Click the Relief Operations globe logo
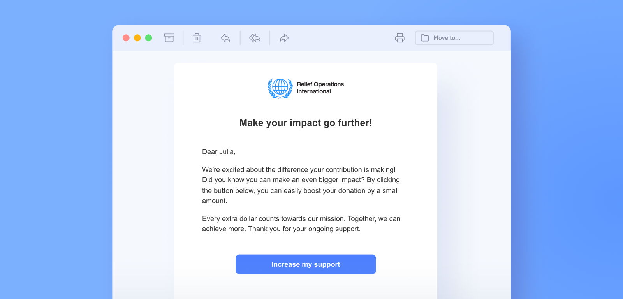 tap(280, 88)
